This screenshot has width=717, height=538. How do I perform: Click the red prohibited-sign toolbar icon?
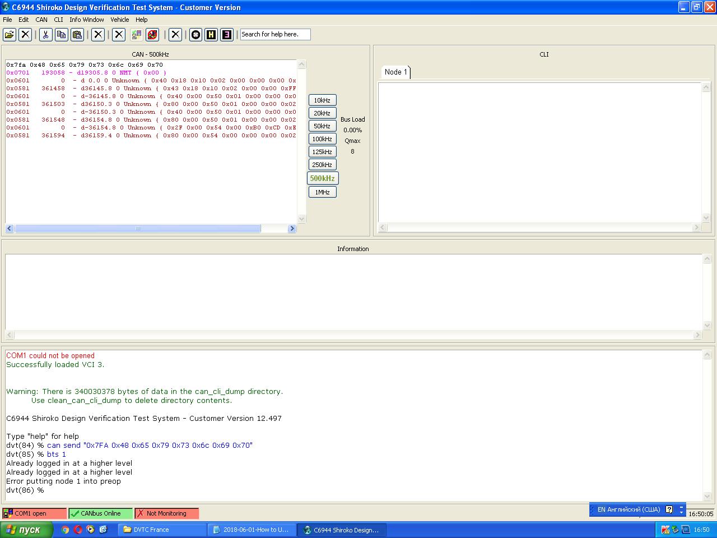[x=152, y=35]
